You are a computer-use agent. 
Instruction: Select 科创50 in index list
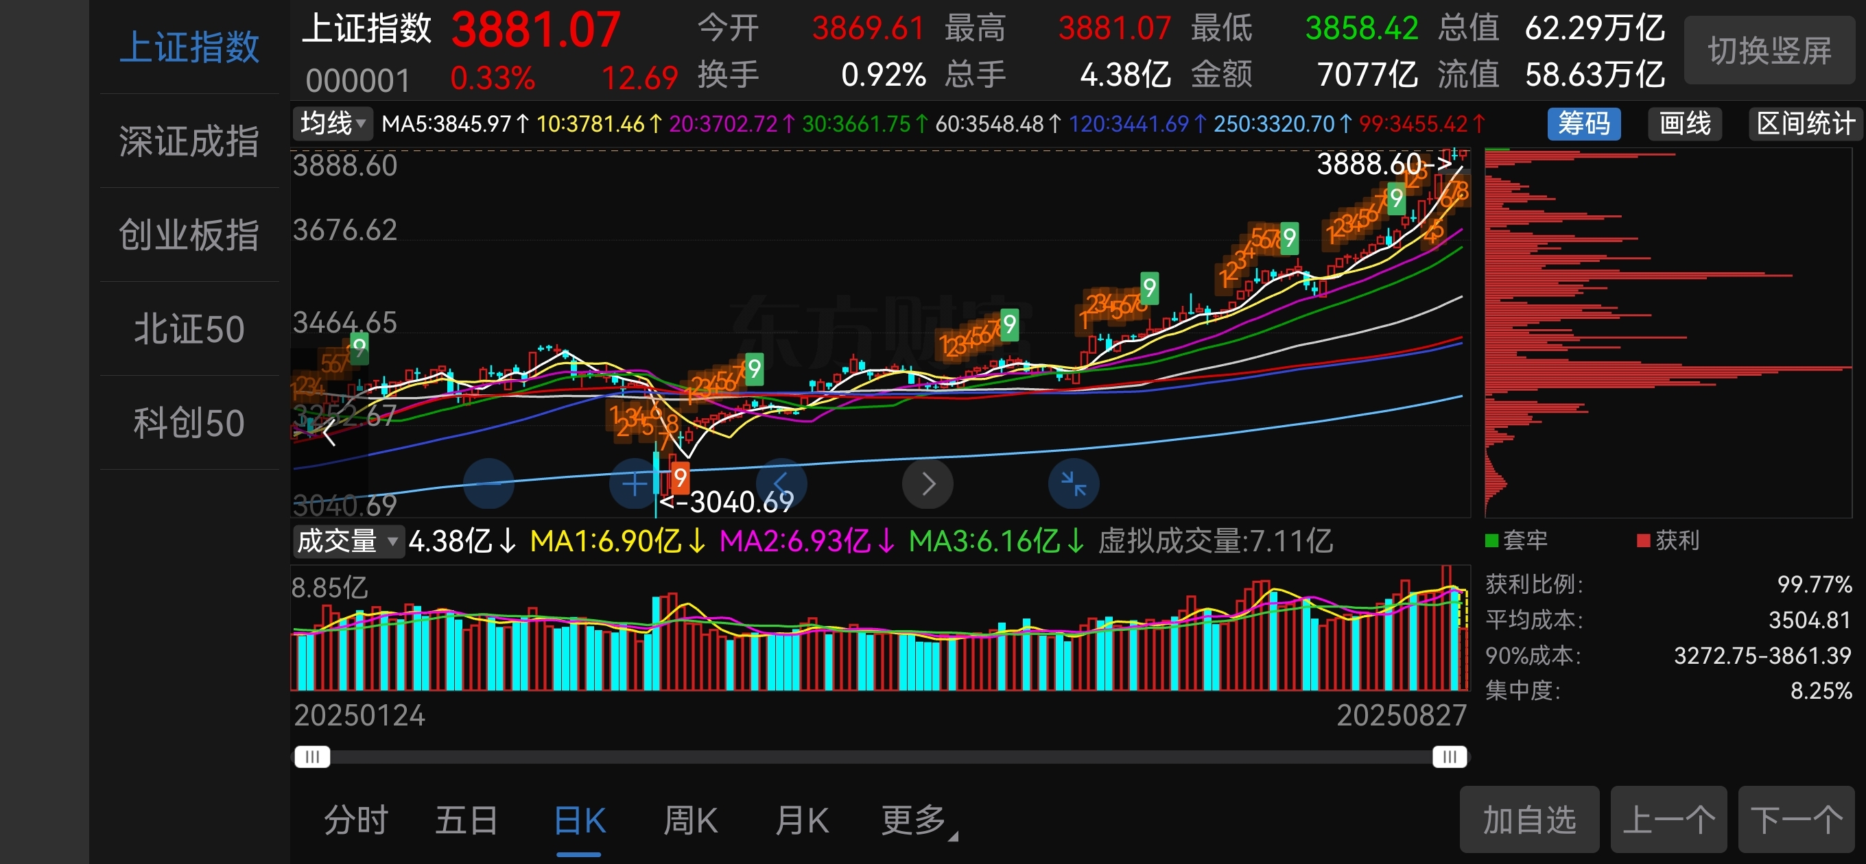tap(189, 422)
